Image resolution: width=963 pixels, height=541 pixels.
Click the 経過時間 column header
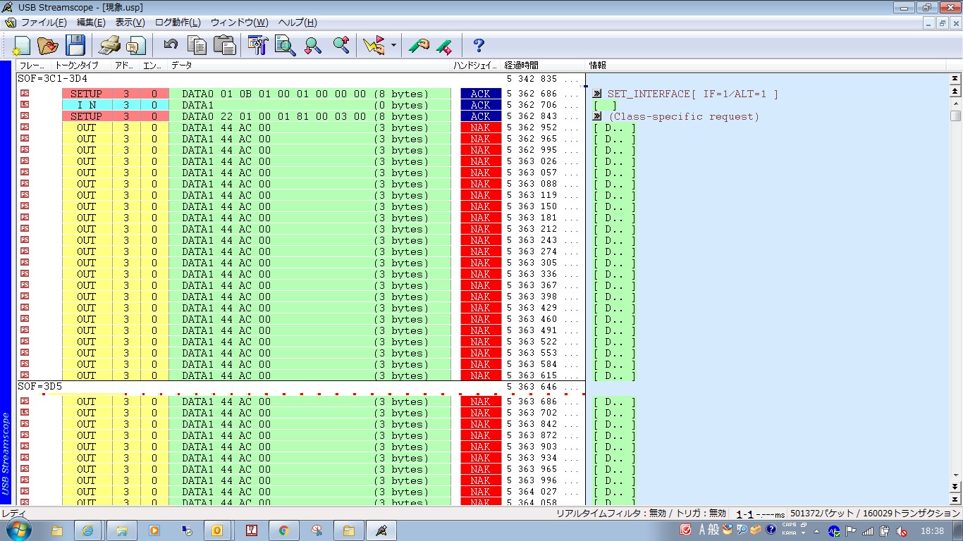tap(543, 66)
